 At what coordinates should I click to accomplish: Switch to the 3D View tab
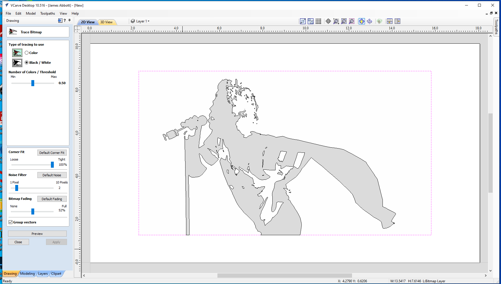pos(106,22)
